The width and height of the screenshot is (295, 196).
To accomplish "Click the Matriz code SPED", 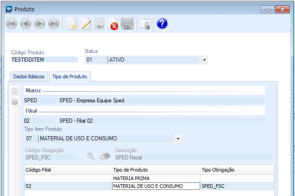I will point(40,100).
